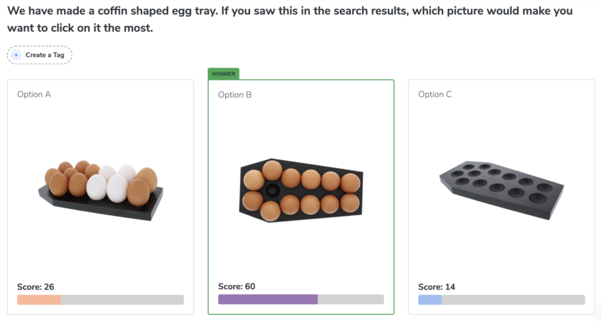Click the plus icon in Create a Tag
The width and height of the screenshot is (601, 321).
(16, 55)
